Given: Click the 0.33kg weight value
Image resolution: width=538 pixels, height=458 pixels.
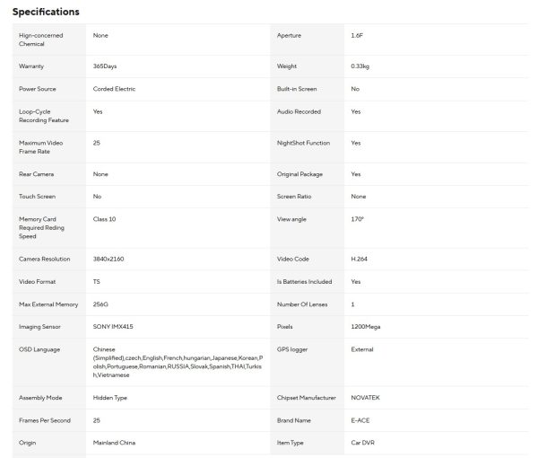Looking at the screenshot, I should [x=360, y=66].
